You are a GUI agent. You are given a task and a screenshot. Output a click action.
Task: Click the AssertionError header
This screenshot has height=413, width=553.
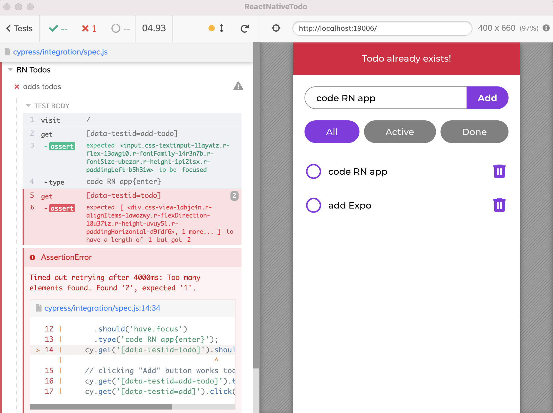coord(132,257)
